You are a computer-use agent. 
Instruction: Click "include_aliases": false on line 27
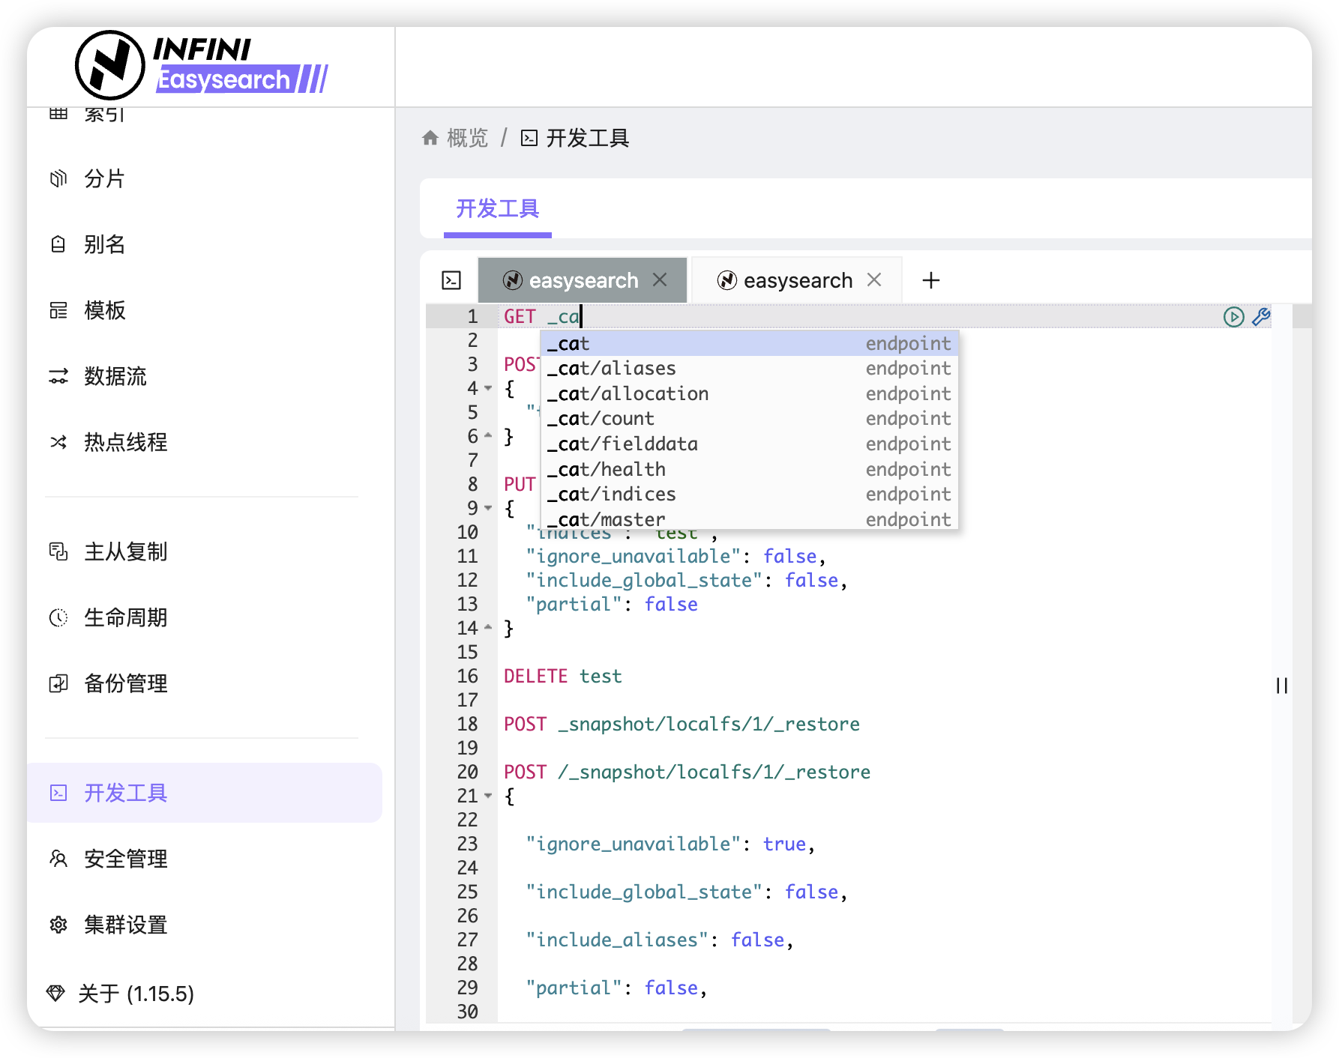pyautogui.click(x=660, y=940)
